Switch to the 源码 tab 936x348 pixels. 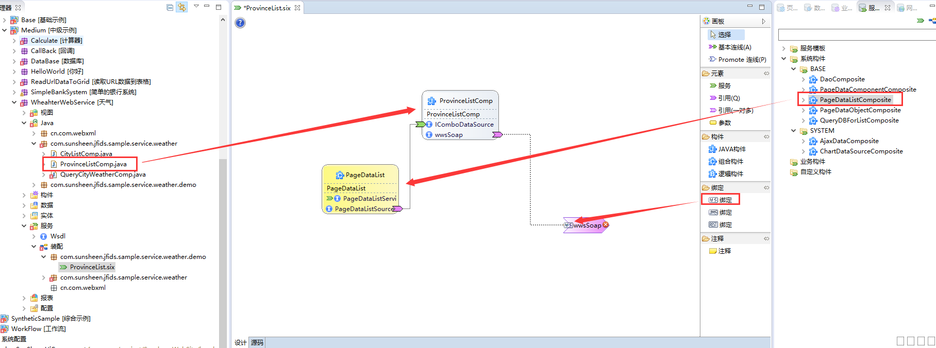(257, 342)
